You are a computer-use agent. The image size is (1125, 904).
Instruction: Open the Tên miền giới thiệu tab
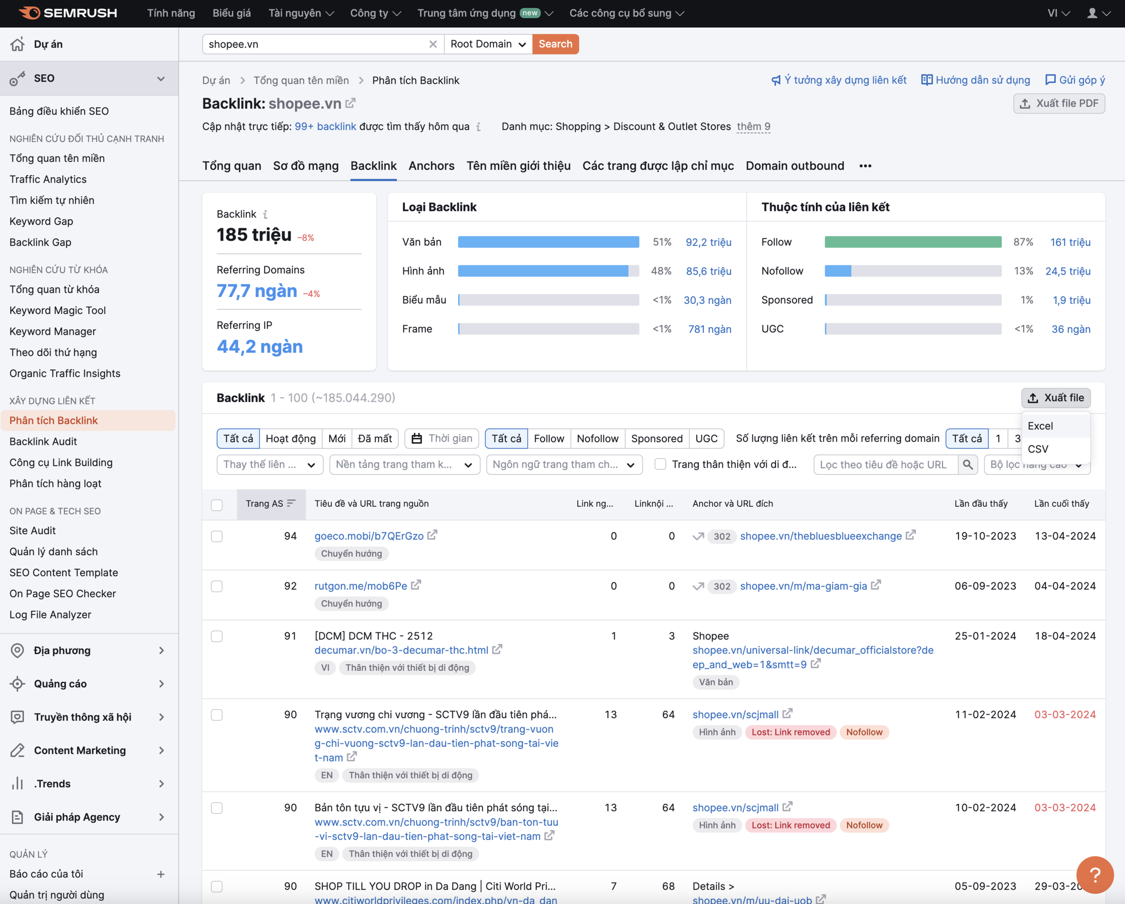(518, 166)
